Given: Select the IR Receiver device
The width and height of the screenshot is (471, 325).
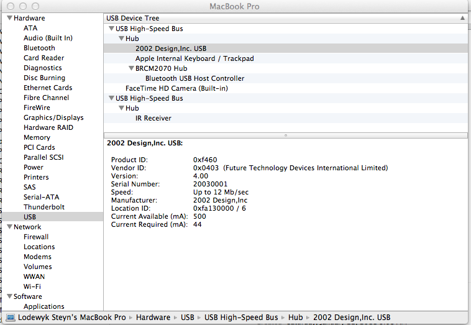Looking at the screenshot, I should pos(153,118).
